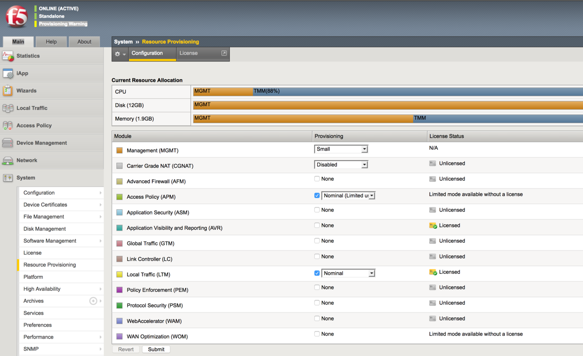Select the Configuration tab
This screenshot has height=356, width=583.
152,54
